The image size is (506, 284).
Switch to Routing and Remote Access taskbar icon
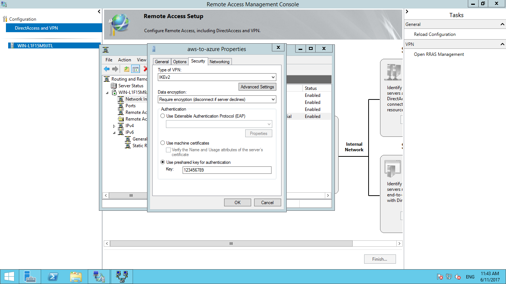click(122, 277)
